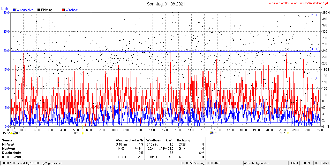Click the minimum wind speed value 1.9

click(x=141, y=145)
